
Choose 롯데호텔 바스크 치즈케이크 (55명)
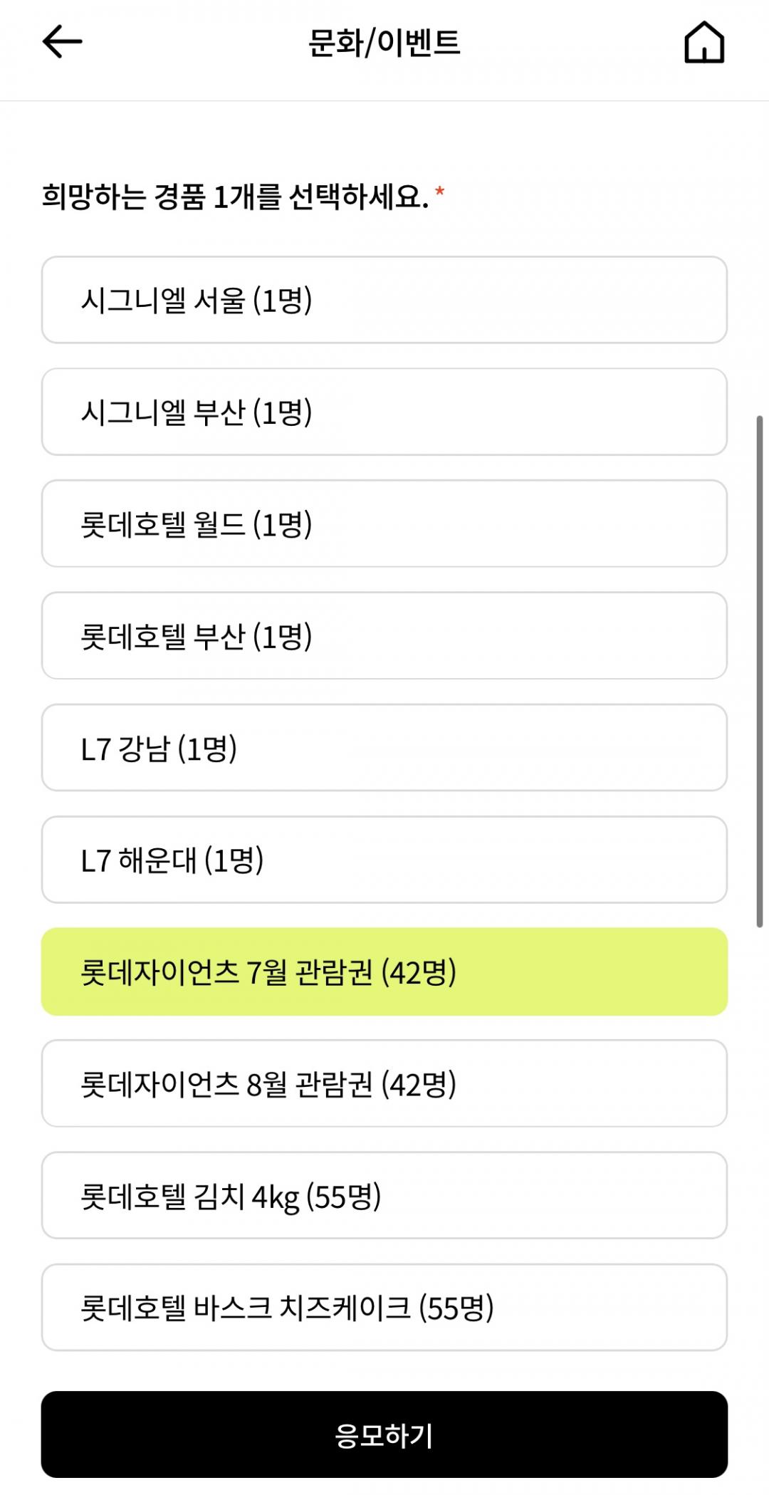click(384, 1307)
